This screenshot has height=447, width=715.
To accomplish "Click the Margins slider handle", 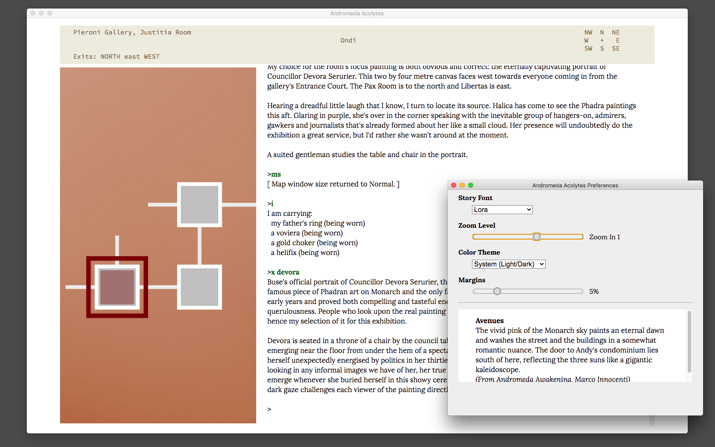I will pos(497,291).
